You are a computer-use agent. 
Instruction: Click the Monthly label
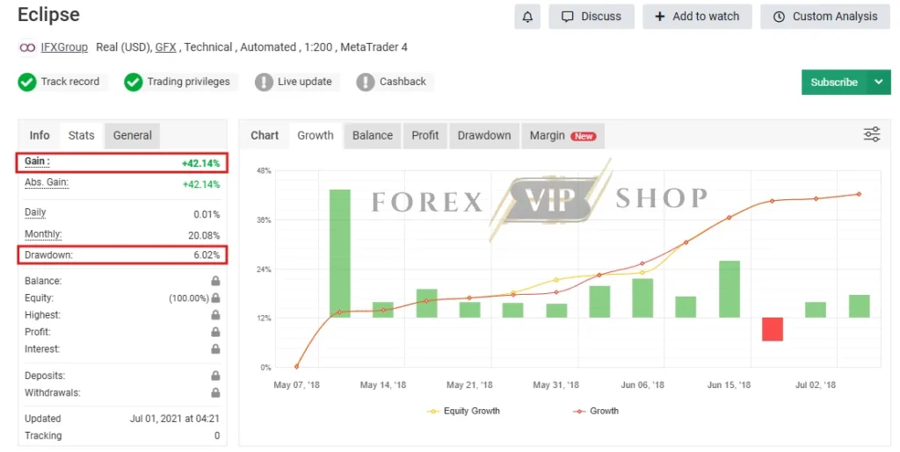[43, 234]
